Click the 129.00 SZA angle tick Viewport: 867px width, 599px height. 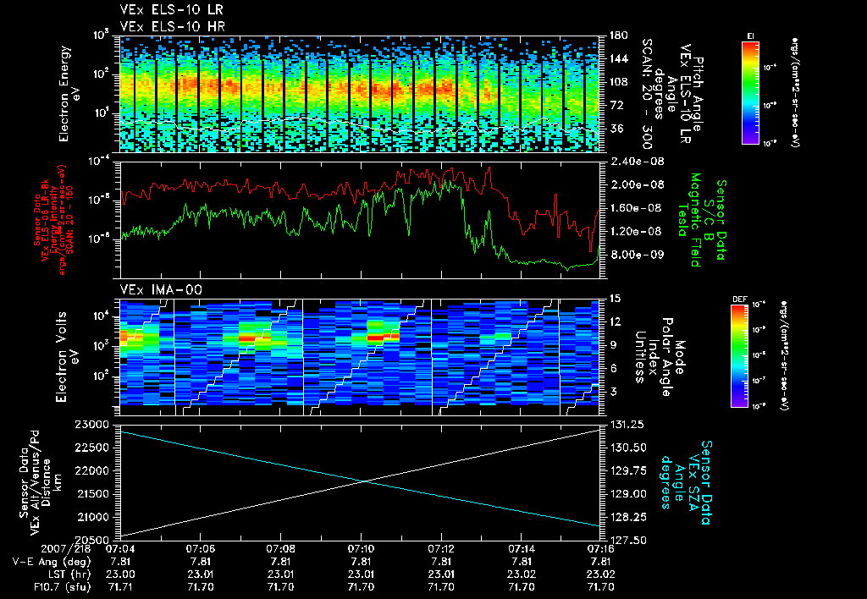pos(627,494)
